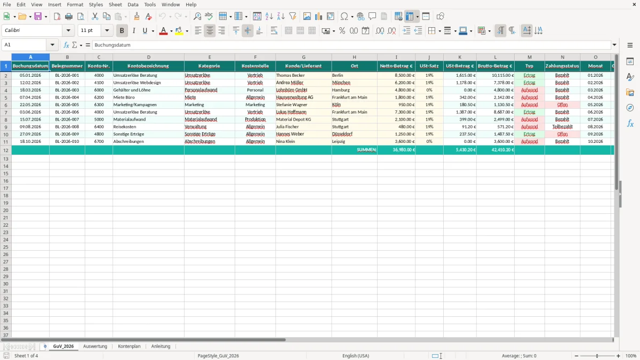Click the Save document icon

tap(37, 17)
